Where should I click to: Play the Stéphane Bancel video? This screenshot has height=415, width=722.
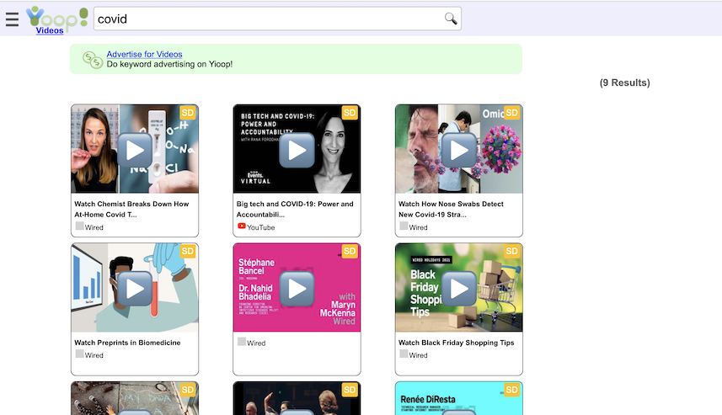coord(297,289)
